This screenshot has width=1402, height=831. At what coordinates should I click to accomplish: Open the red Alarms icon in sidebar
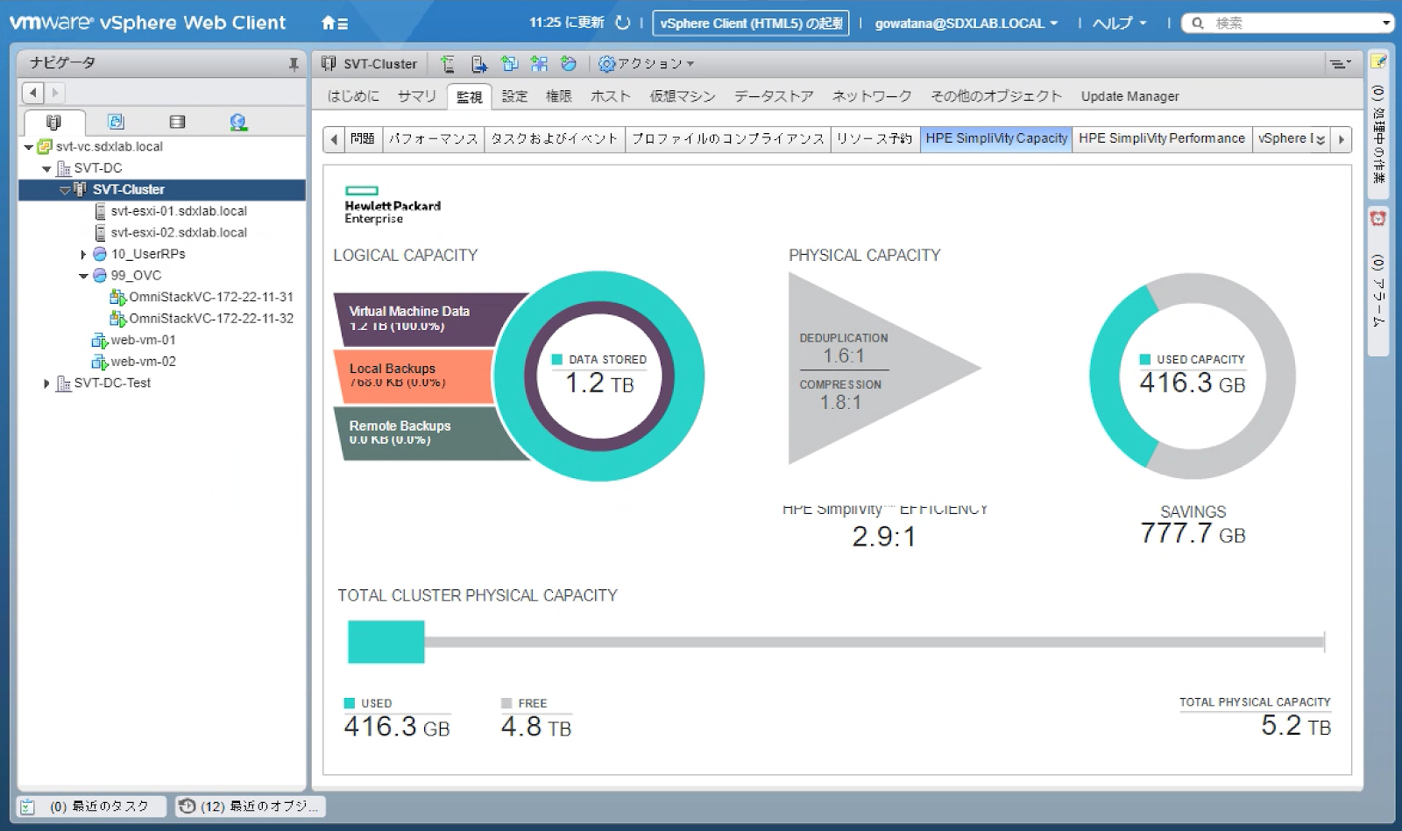coord(1378,218)
